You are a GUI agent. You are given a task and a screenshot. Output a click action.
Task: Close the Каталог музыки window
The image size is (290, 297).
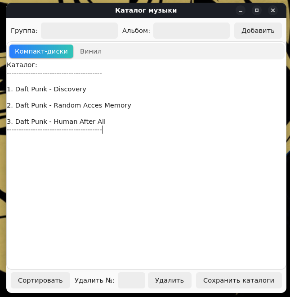click(x=273, y=10)
